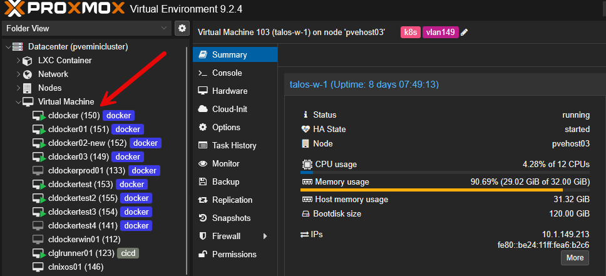Viewport: 606px width, 276px height.
Task: Select VM cldocker03 (149)
Action: [78, 157]
